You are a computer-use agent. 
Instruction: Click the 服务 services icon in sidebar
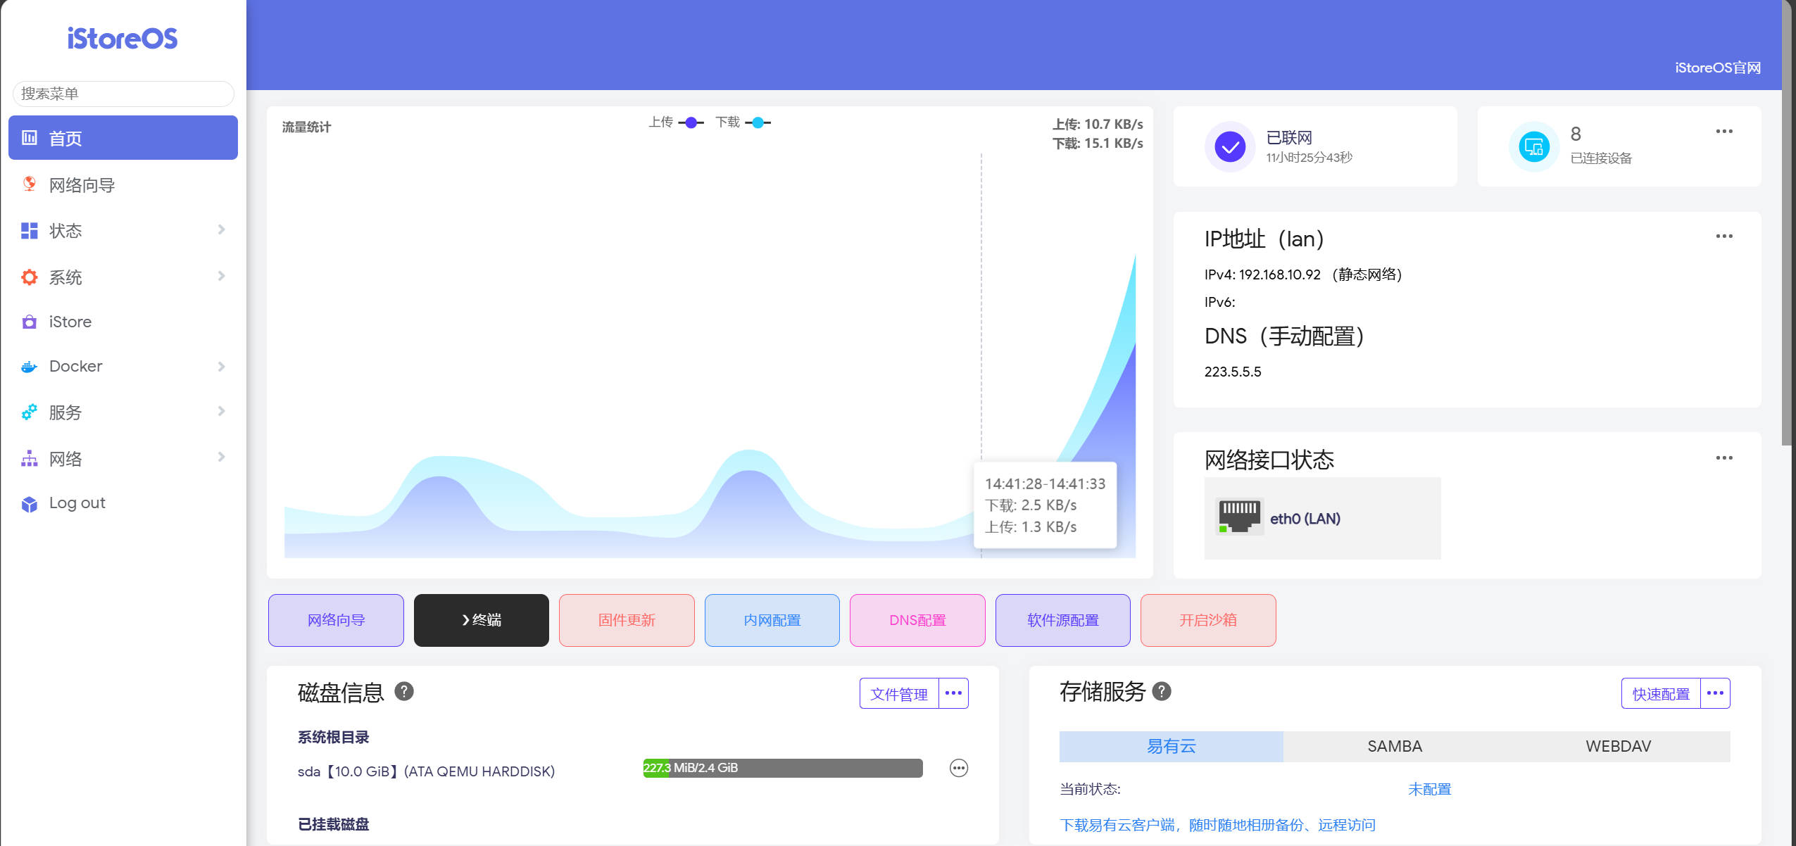[29, 412]
